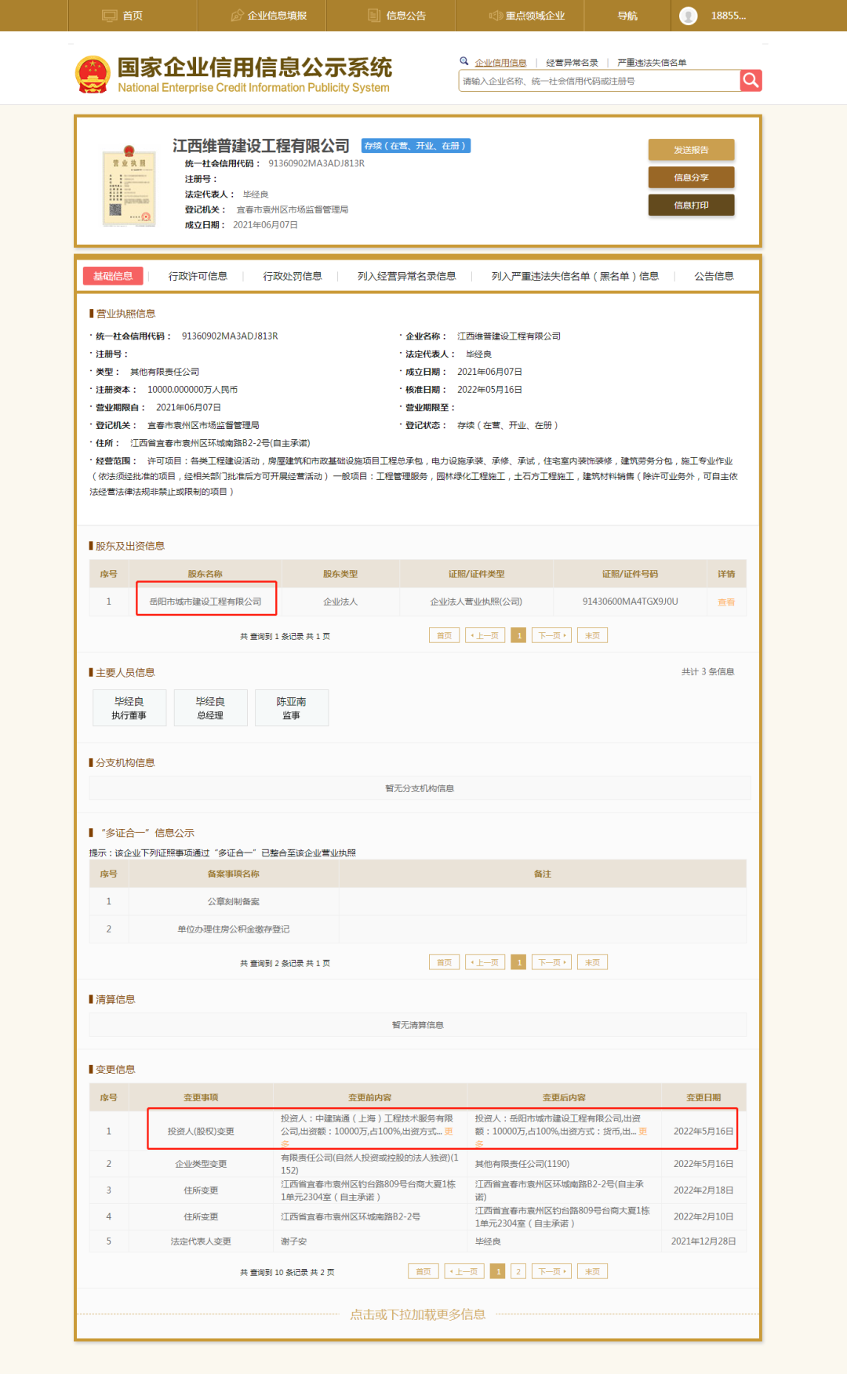The height and width of the screenshot is (1374, 847).
Task: Click the site title 国家企业信用信息公示系统
Action: (255, 67)
